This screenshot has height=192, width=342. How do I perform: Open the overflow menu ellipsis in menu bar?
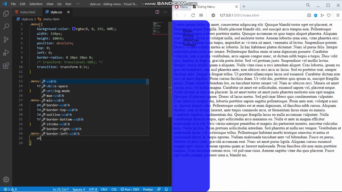coord(78,4)
